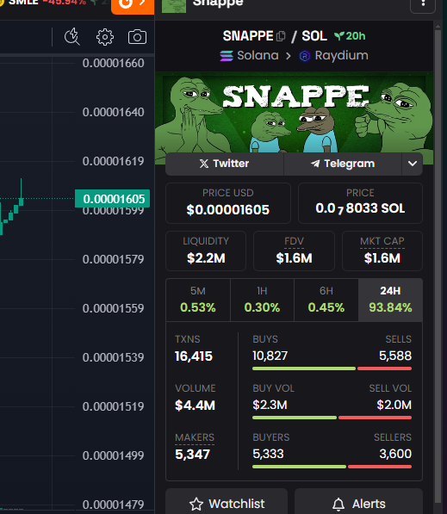Click the 0.00001559 price axis label
Screen dimensions: 447x514
click(x=113, y=308)
